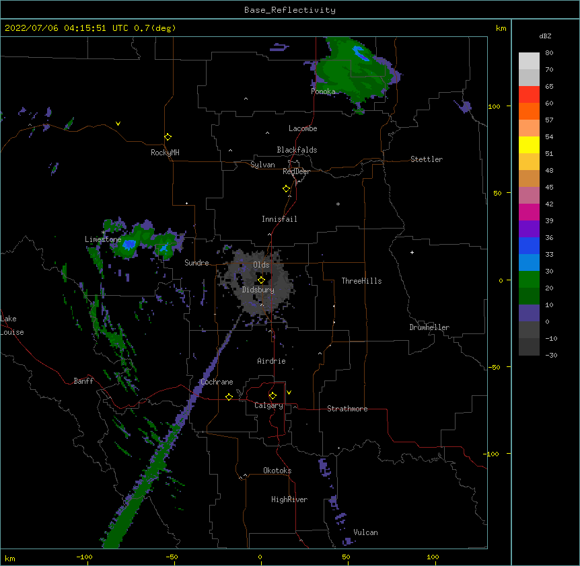This screenshot has width=580, height=566.
Task: Click the yellow diamond marker below RedDeer
Action: pyautogui.click(x=287, y=189)
